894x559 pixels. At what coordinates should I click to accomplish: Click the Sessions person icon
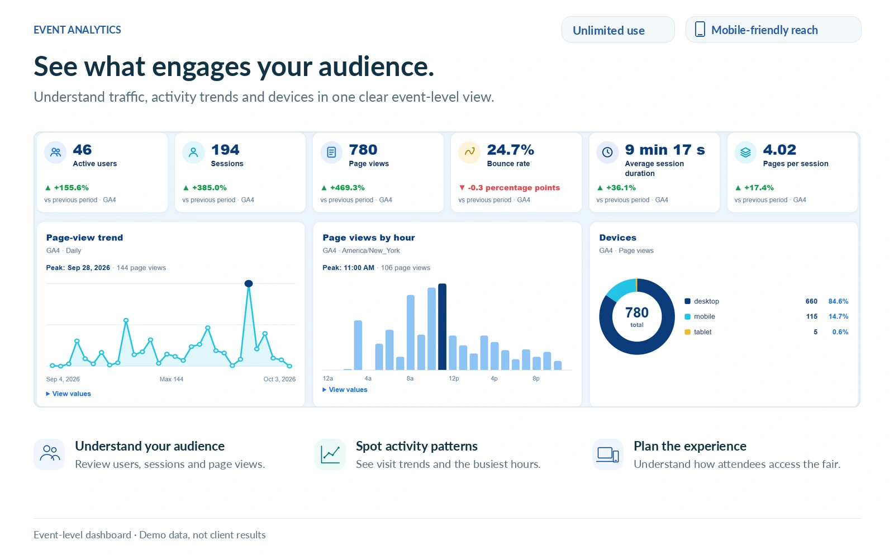[193, 152]
